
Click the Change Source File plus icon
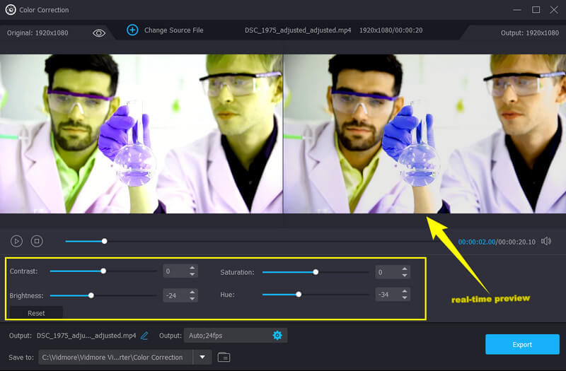point(132,30)
